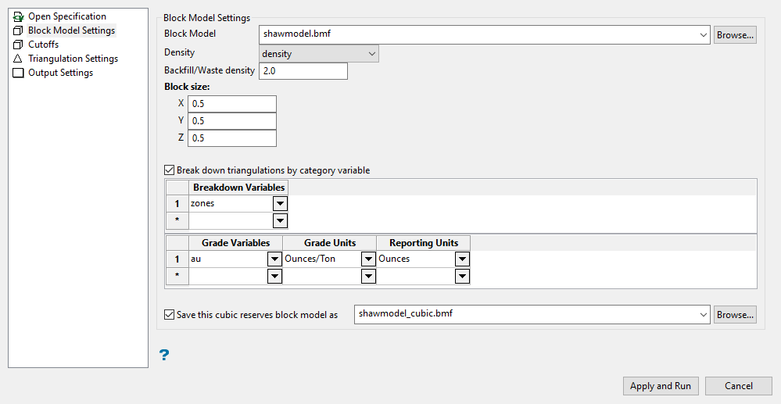Click the Block Model Settings cube icon
Image resolution: width=781 pixels, height=404 pixels.
(19, 30)
